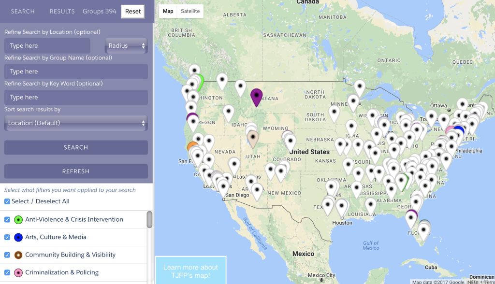Open the Location (Default) sort dropdown
The image size is (495, 284).
click(x=76, y=123)
